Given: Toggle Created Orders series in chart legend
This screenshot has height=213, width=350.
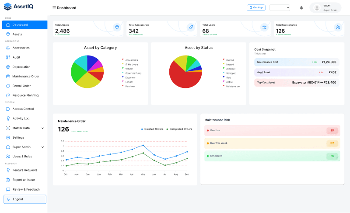Looking at the screenshot, I should [x=152, y=129].
